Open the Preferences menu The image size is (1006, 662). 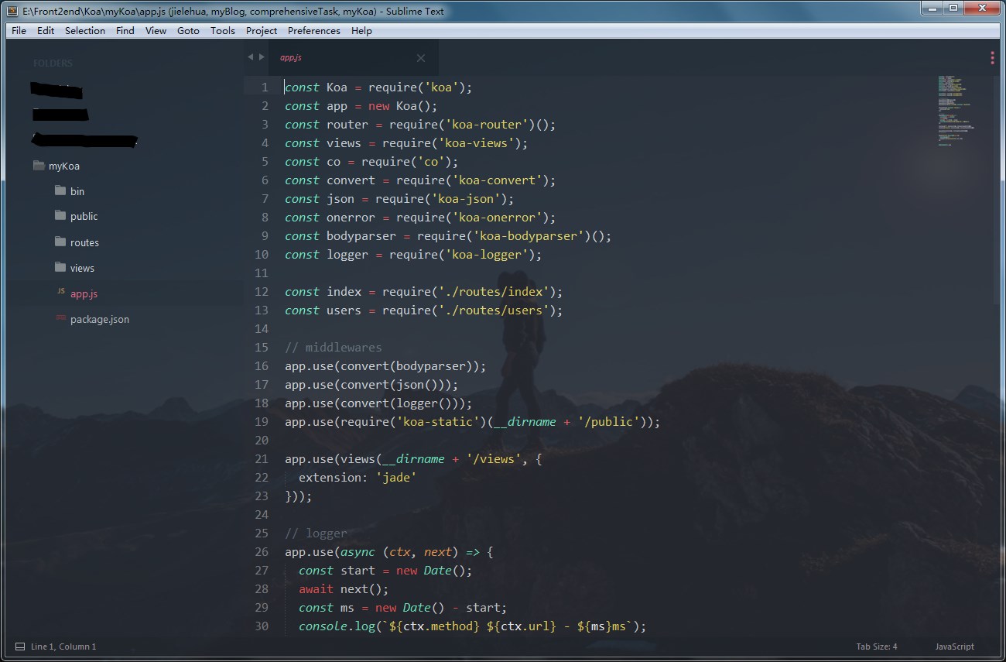[x=313, y=31]
